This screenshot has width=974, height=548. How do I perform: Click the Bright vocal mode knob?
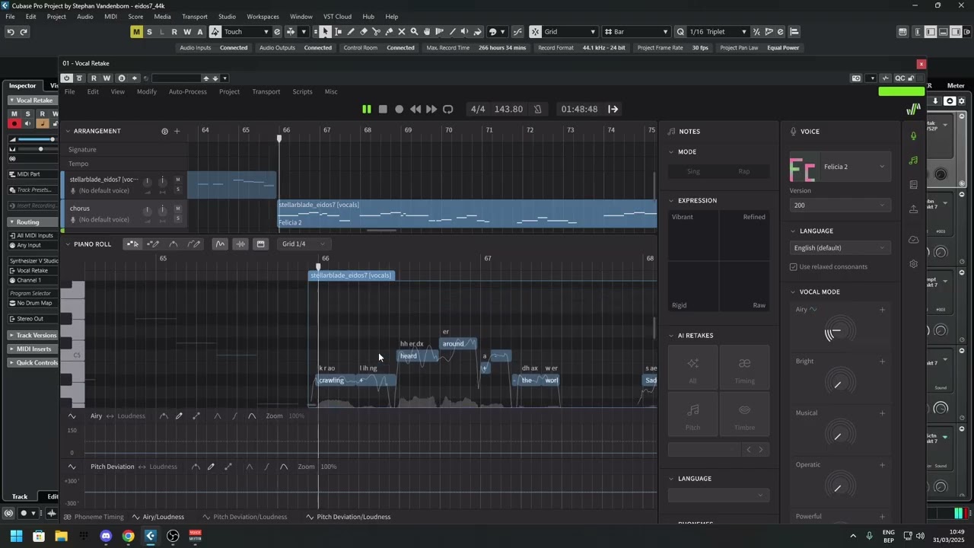839,384
